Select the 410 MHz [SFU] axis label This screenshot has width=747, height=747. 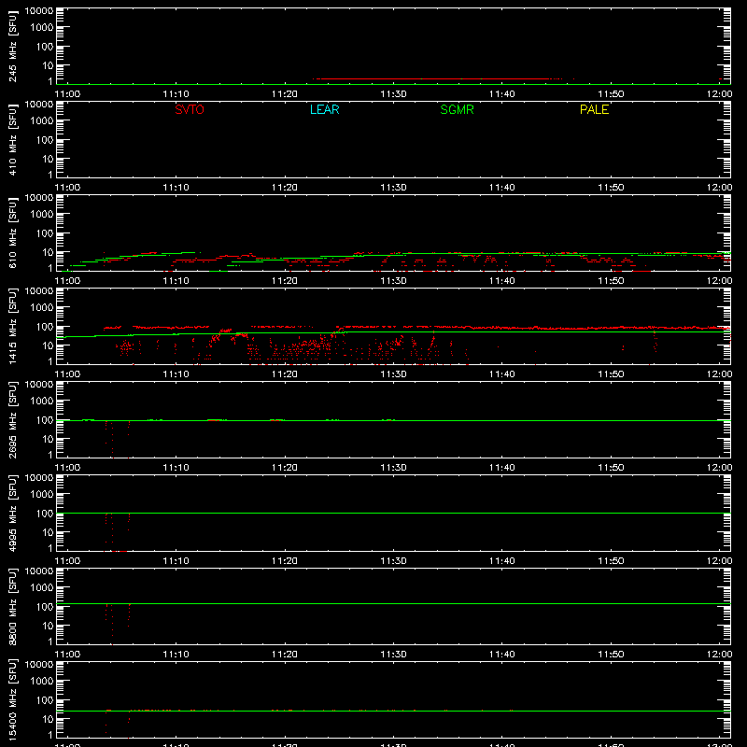tap(12, 139)
